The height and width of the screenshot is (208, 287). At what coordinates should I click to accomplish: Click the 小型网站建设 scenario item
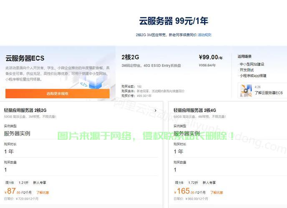(x=252, y=64)
